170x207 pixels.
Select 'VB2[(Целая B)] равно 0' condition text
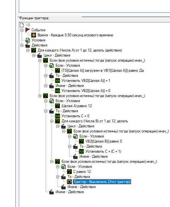[x=104, y=141]
